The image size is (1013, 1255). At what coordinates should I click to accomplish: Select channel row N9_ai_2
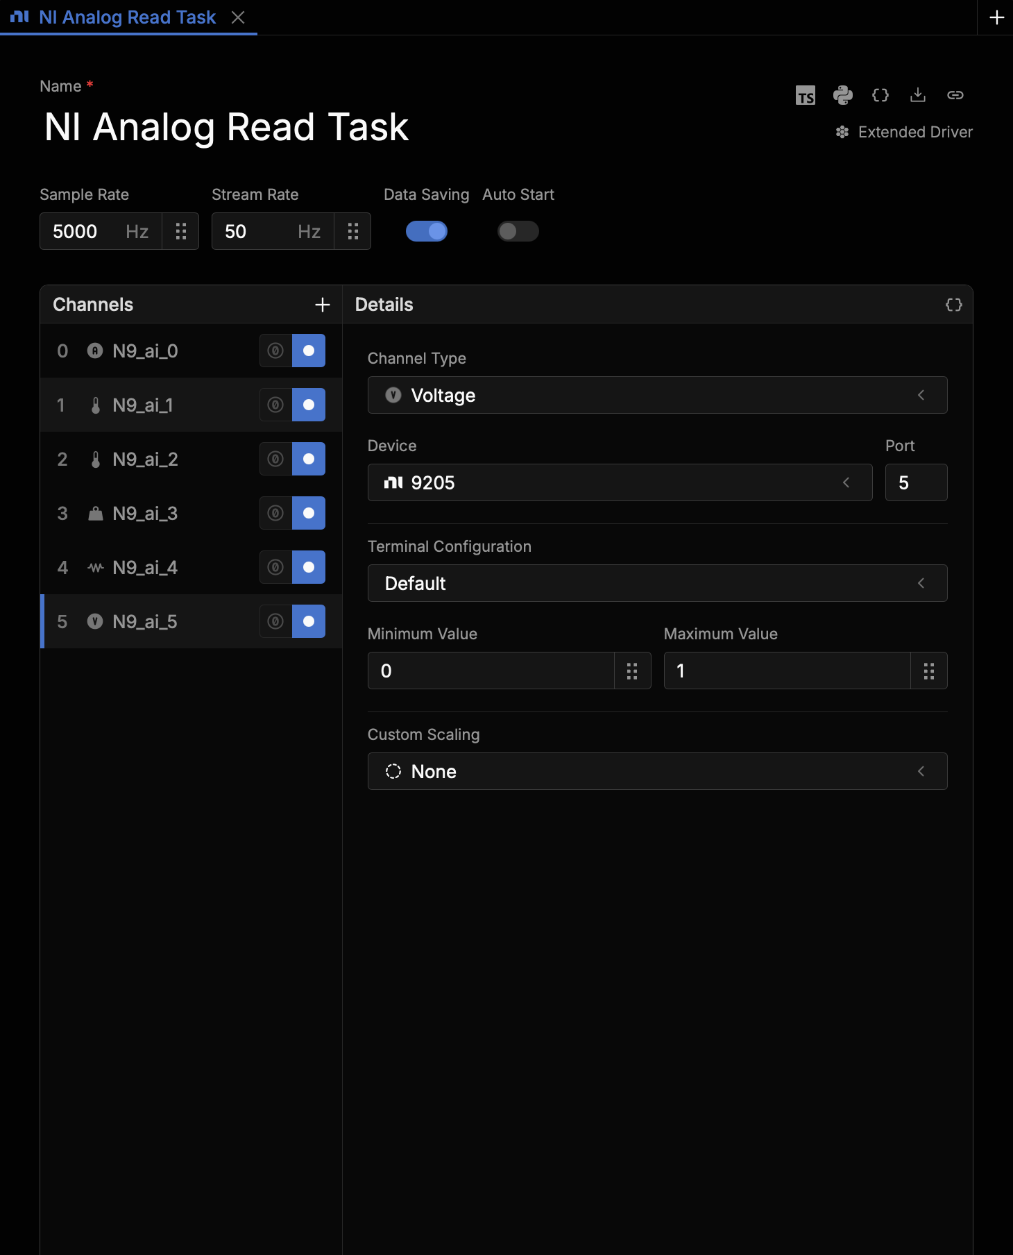(x=191, y=459)
